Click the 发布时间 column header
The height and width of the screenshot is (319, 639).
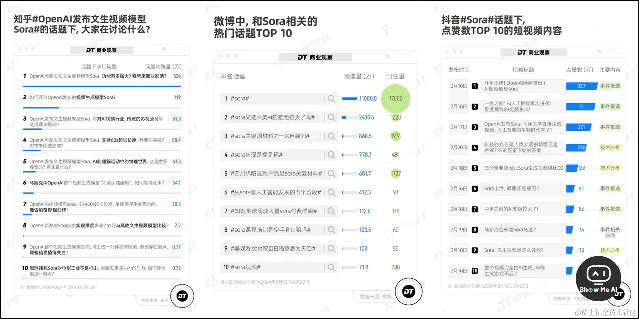point(459,70)
